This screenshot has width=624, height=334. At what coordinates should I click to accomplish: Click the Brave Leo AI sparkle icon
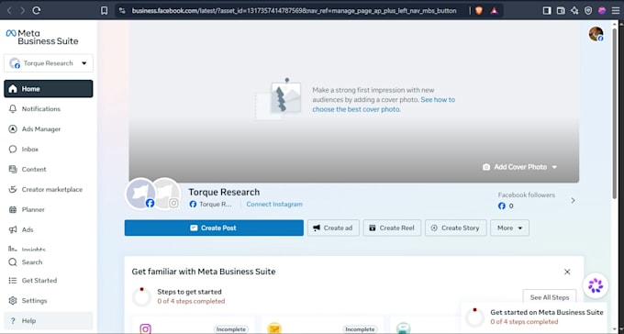(574, 11)
